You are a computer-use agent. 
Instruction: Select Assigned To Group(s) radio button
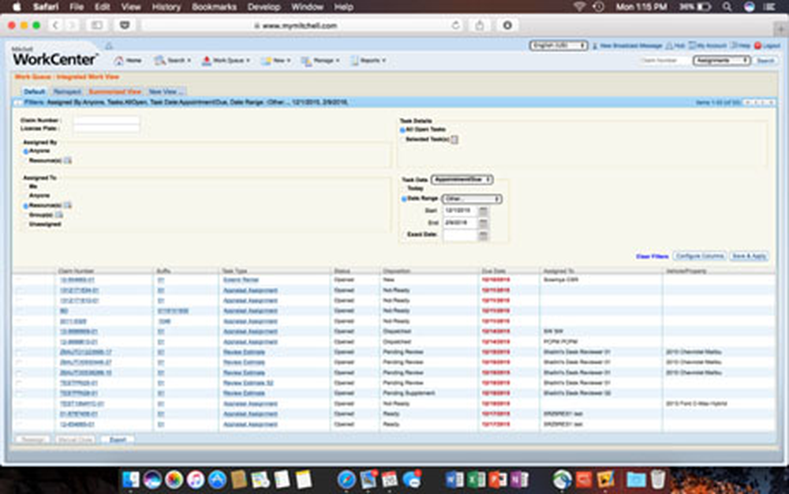pos(25,215)
